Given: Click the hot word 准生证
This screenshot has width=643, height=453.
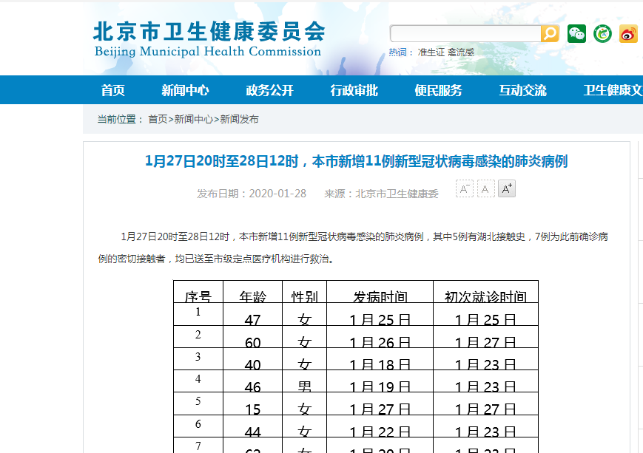Looking at the screenshot, I should (431, 52).
